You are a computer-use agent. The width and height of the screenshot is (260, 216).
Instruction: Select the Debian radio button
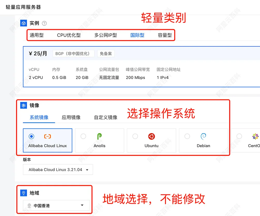pos(187,136)
